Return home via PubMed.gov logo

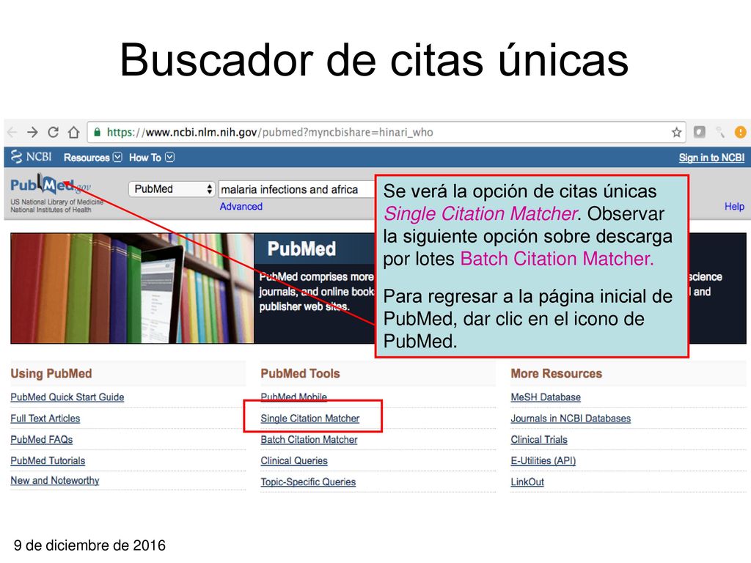pos(51,185)
